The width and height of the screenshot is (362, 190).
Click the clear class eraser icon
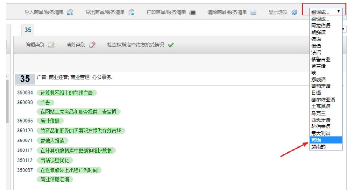[92, 45]
